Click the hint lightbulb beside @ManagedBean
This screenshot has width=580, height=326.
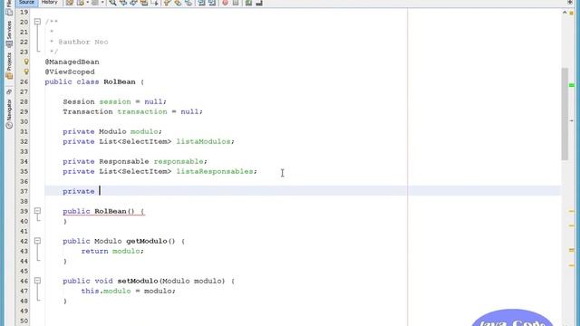point(26,62)
